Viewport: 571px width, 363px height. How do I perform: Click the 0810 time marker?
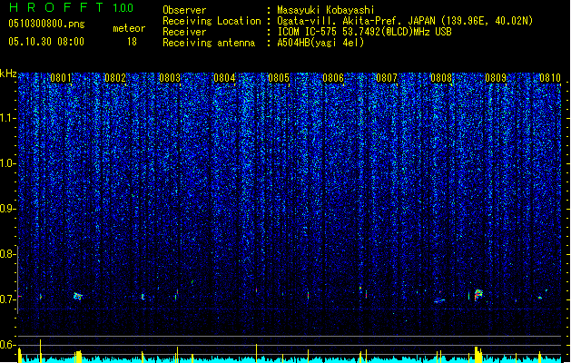[x=550, y=78]
